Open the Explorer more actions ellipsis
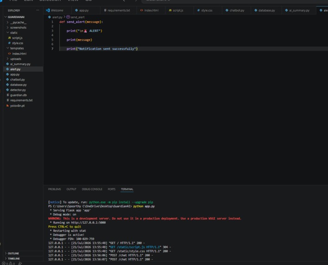The width and height of the screenshot is (328, 265). [x=38, y=10]
